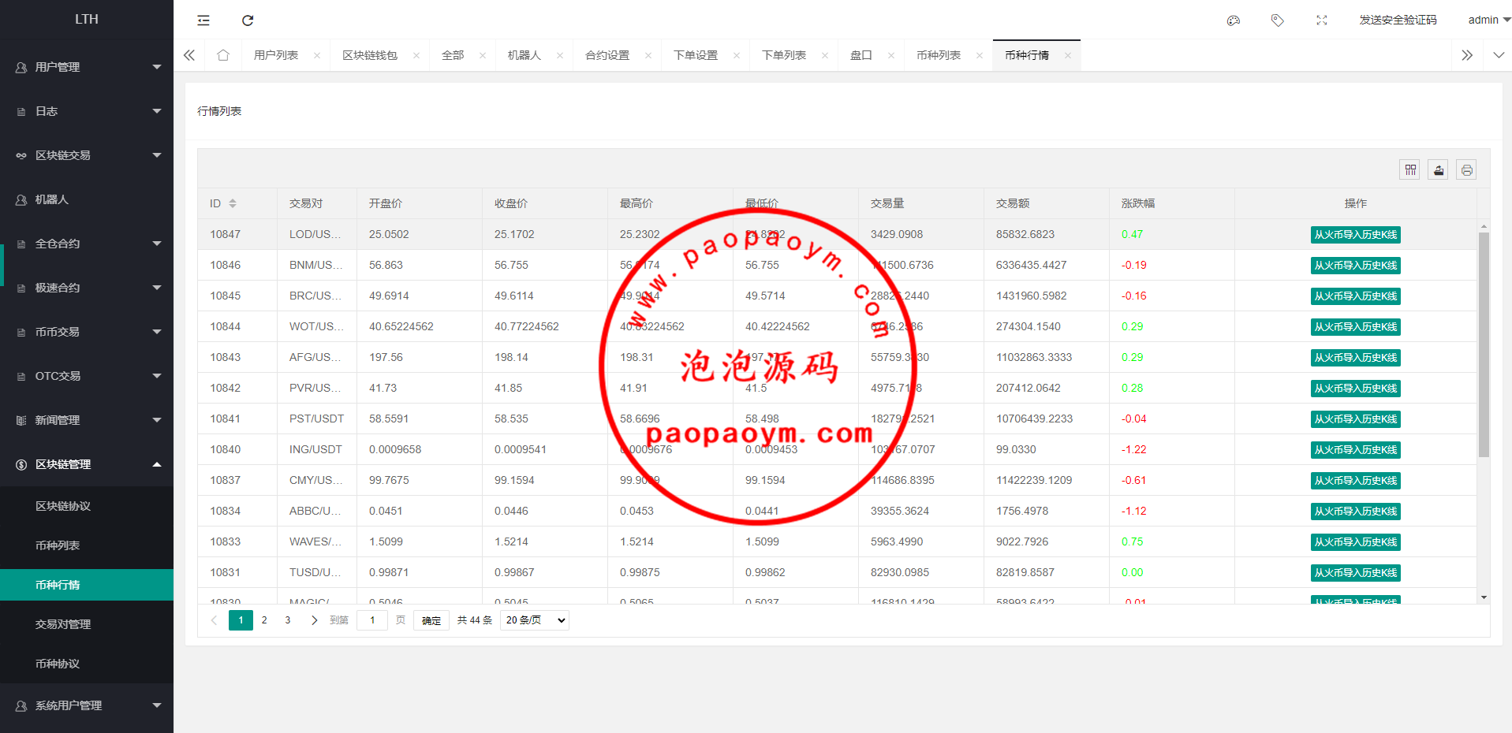Screen dimensions: 1512x733
Task: Import K-line history for PST/USDT row
Action: pyautogui.click(x=1355, y=419)
